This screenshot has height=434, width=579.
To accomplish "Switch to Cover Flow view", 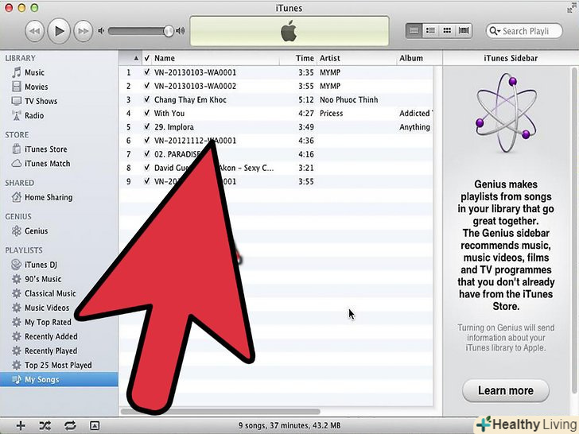I will click(x=464, y=31).
